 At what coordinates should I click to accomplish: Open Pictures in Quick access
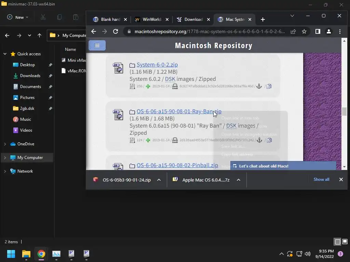pos(27,97)
